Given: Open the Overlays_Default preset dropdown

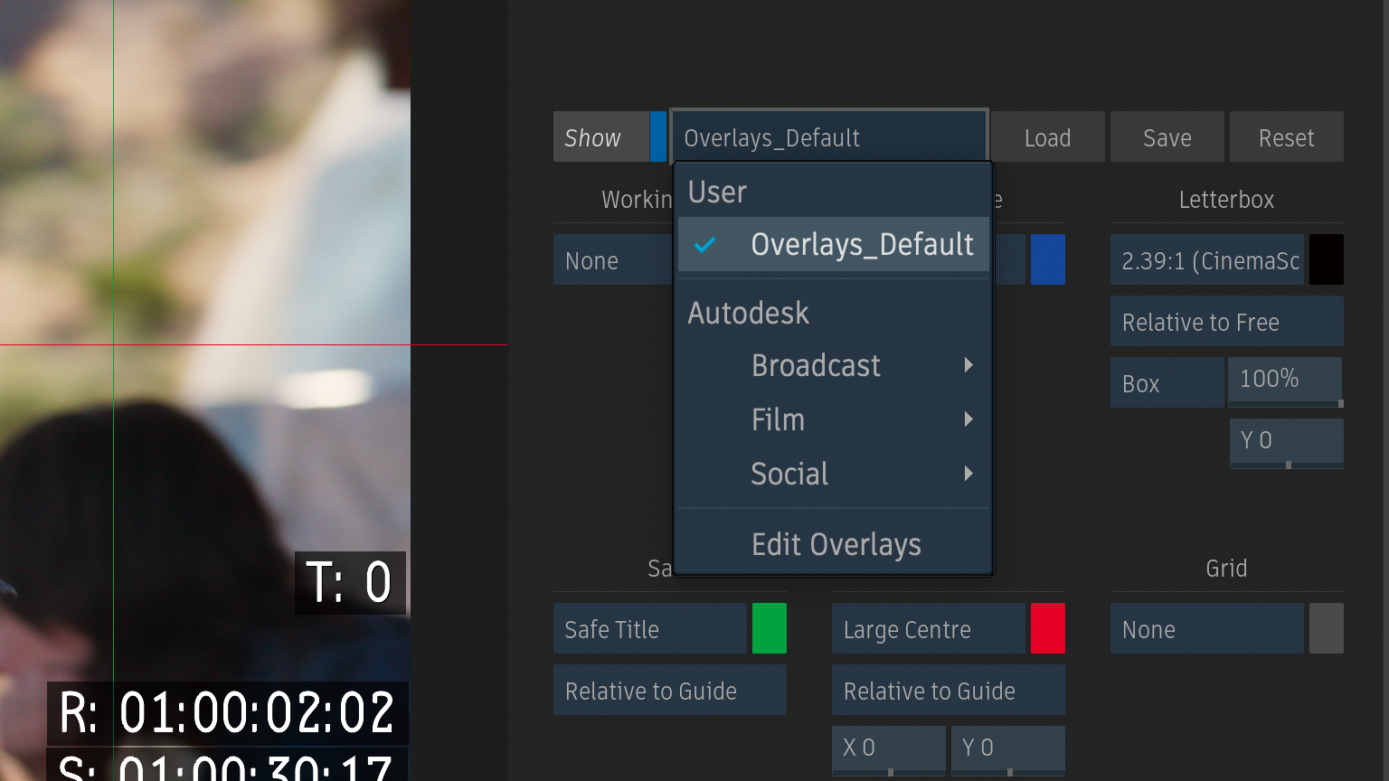Looking at the screenshot, I should click(828, 137).
